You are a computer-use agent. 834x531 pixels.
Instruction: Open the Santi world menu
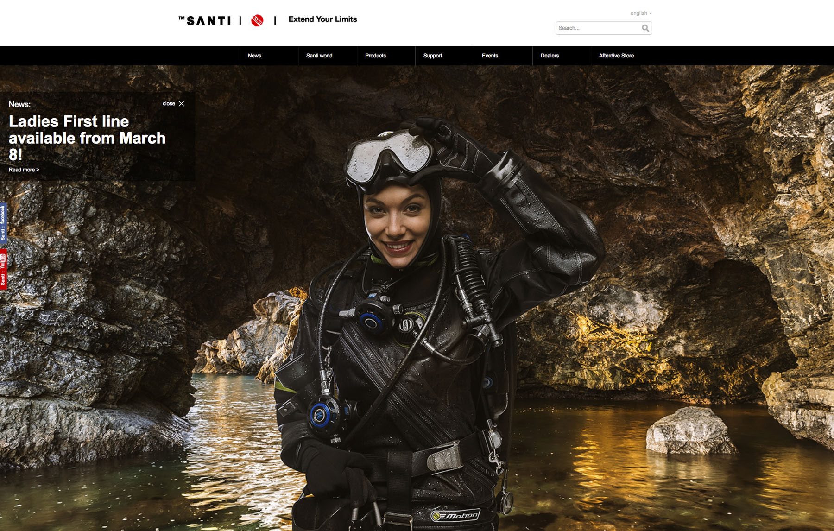tap(319, 56)
